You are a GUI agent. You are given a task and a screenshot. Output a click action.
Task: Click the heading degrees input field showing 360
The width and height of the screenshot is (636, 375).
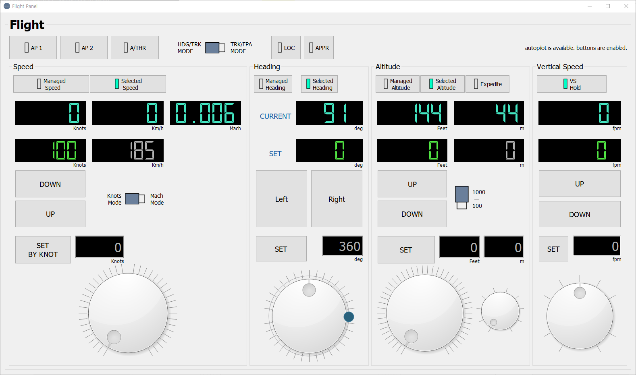coord(343,246)
